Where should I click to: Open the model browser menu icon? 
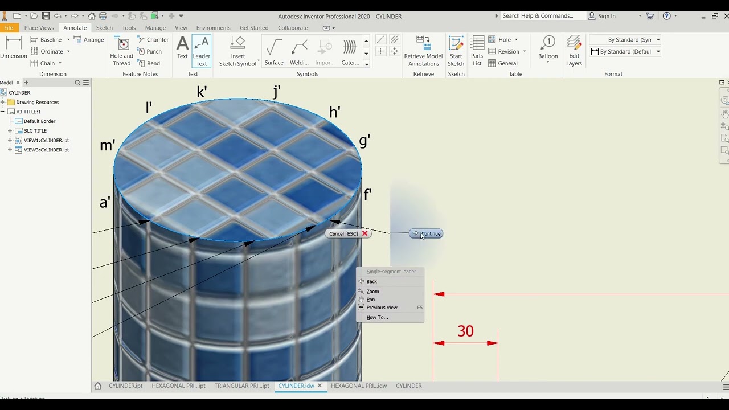click(x=86, y=83)
